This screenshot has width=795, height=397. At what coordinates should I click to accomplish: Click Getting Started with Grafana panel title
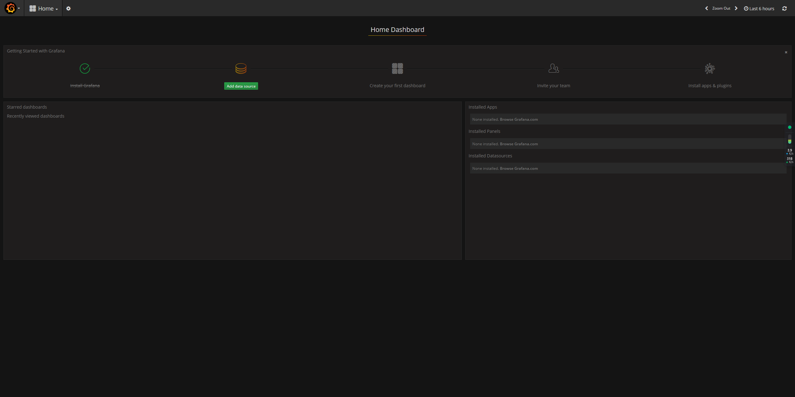coord(36,51)
